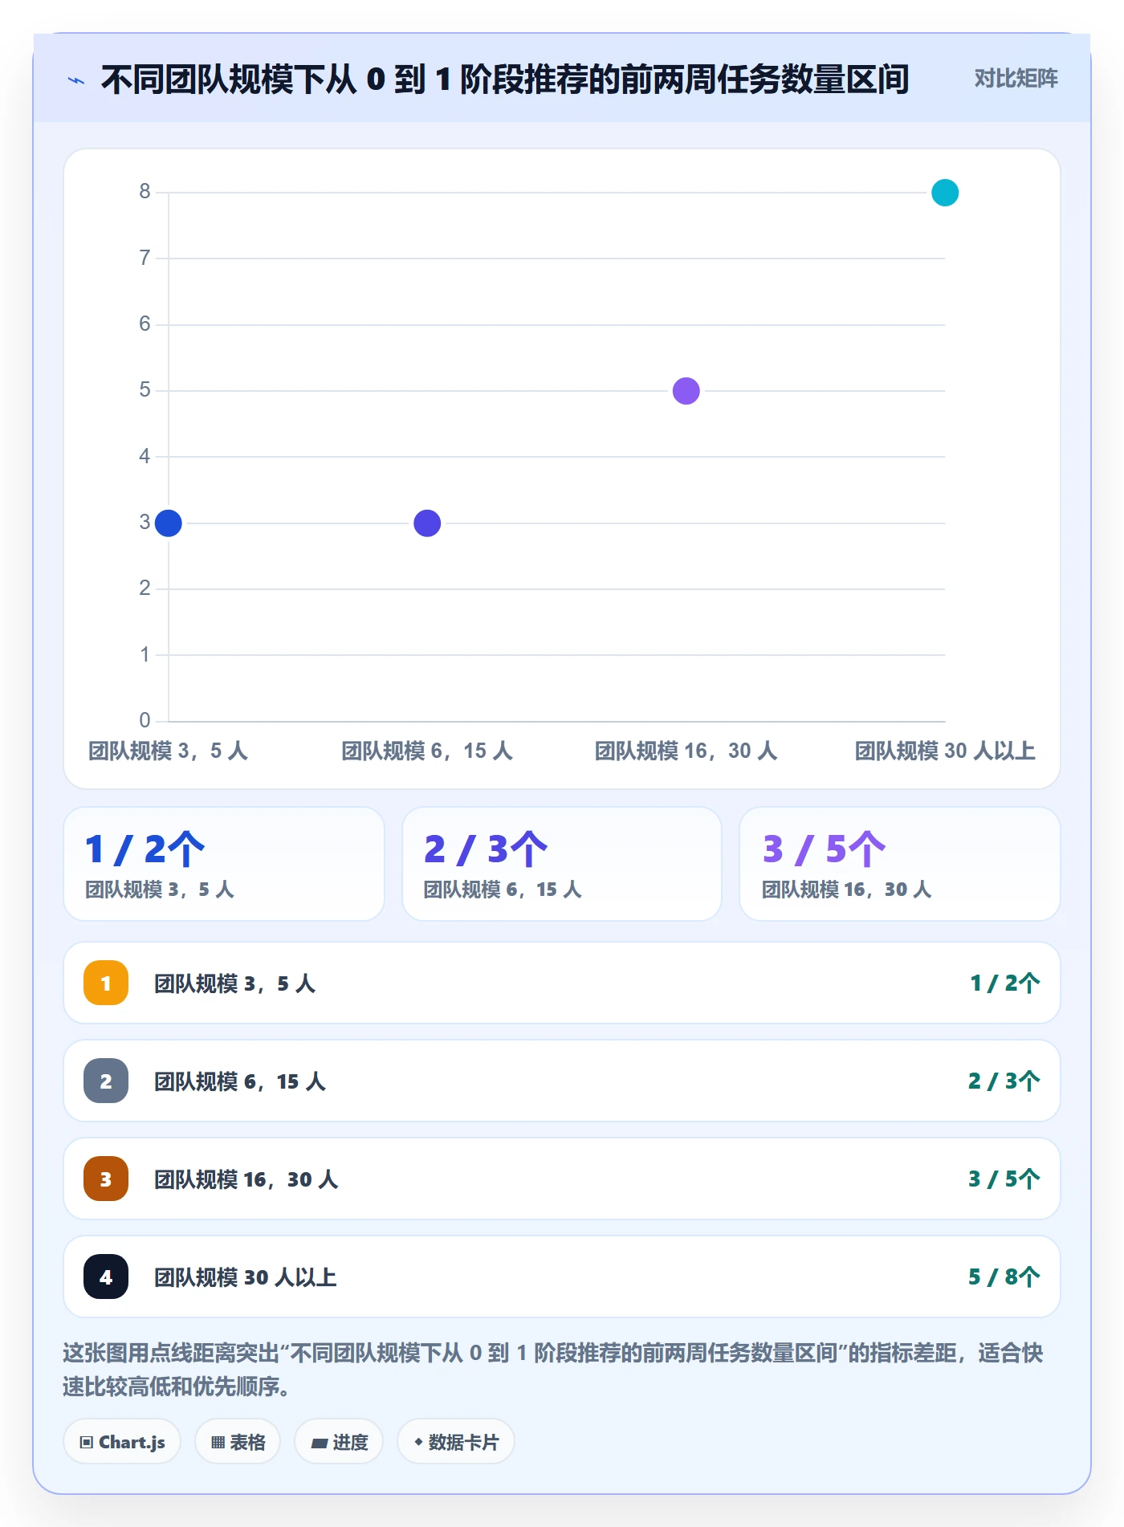Click the blue data point for 团队规模 3，5 人

click(x=169, y=523)
